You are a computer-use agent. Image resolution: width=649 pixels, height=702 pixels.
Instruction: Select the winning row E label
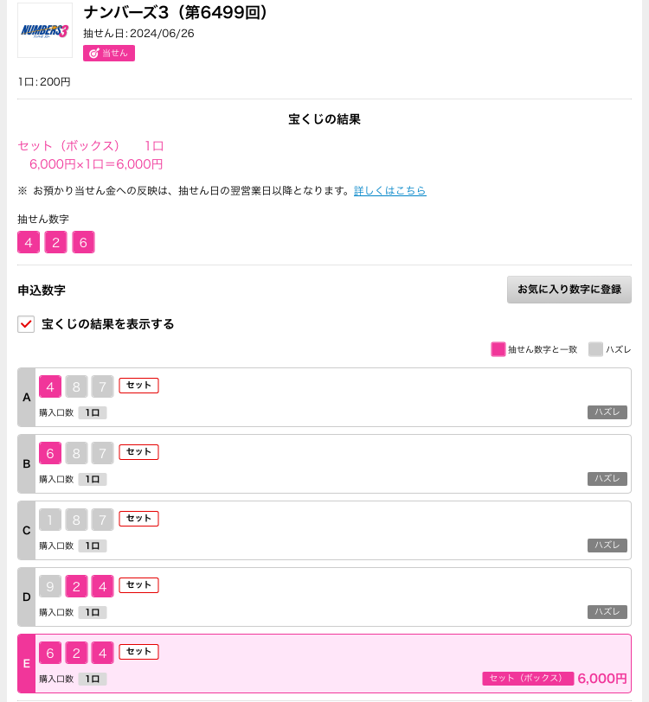tap(27, 663)
